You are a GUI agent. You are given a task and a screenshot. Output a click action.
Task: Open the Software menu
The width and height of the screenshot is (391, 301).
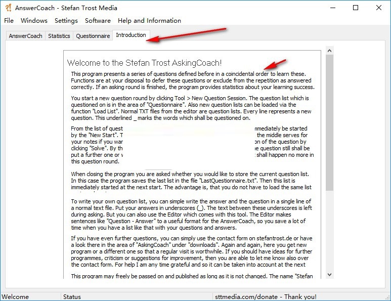(x=98, y=20)
